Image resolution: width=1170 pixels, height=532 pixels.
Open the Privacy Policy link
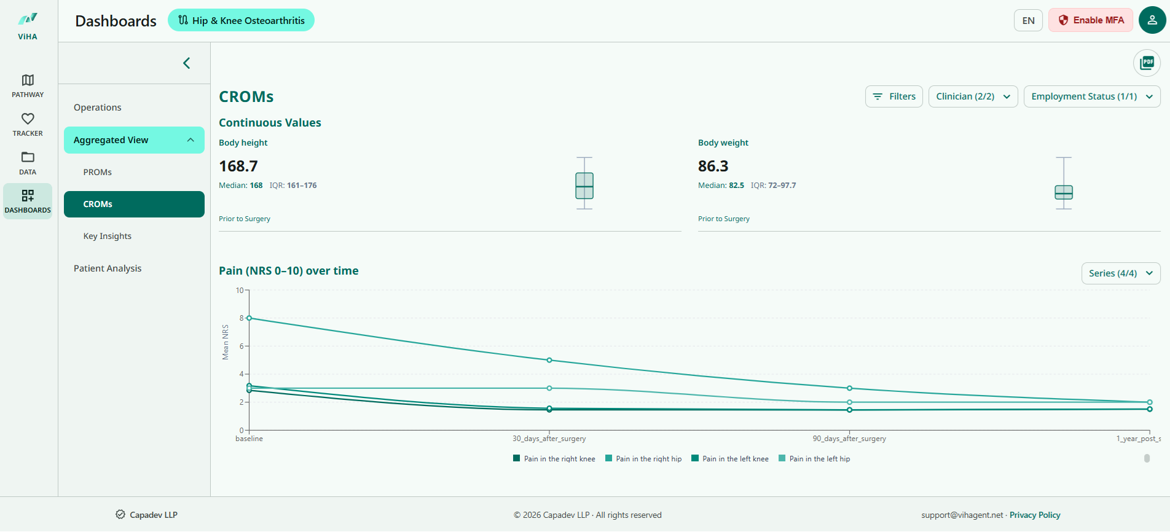click(x=1035, y=515)
